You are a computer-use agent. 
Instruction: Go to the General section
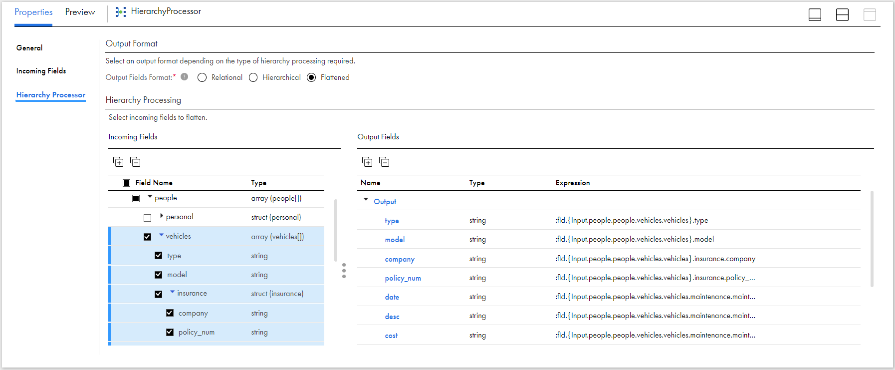coord(29,48)
